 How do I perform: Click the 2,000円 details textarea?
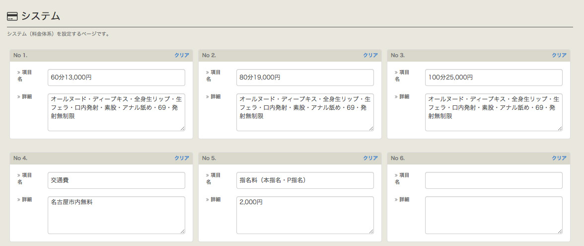pyautogui.click(x=305, y=215)
